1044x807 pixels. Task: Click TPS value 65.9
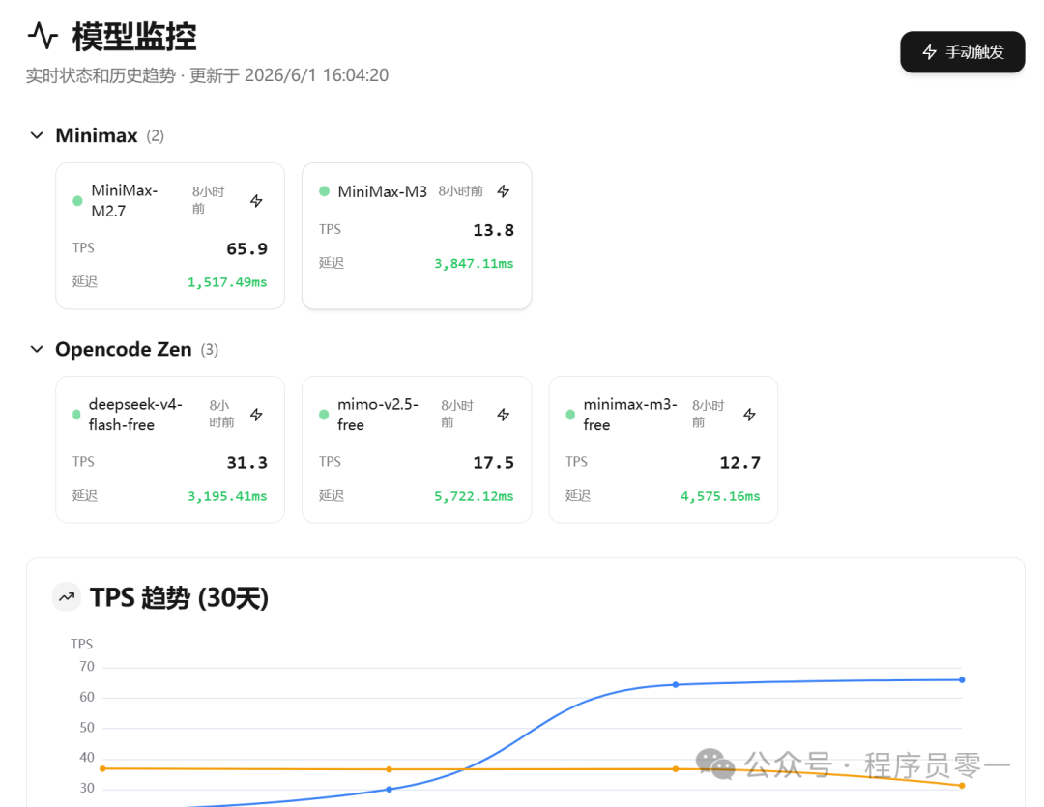tap(247, 249)
